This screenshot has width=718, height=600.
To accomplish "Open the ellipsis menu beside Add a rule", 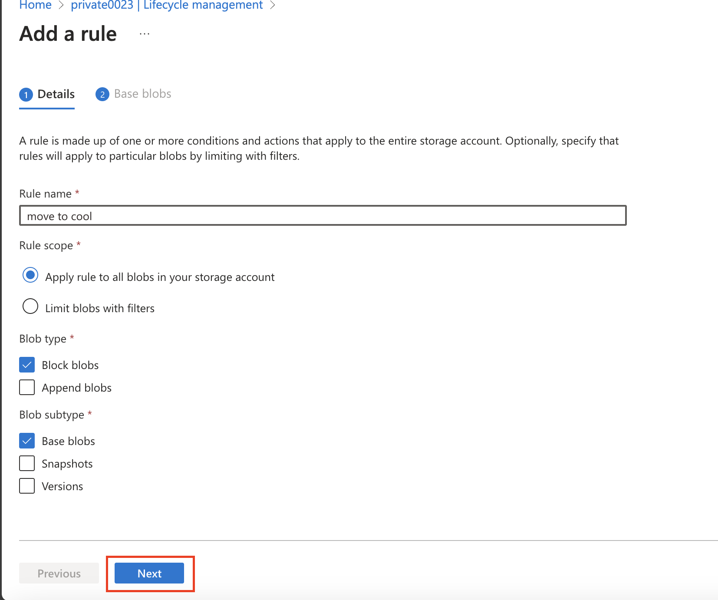I will [145, 34].
